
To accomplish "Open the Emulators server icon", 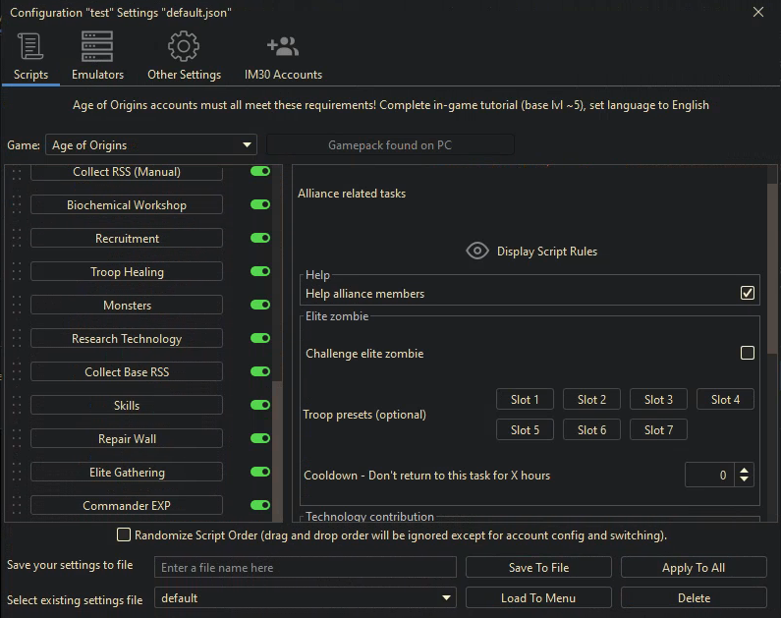I will tap(97, 47).
